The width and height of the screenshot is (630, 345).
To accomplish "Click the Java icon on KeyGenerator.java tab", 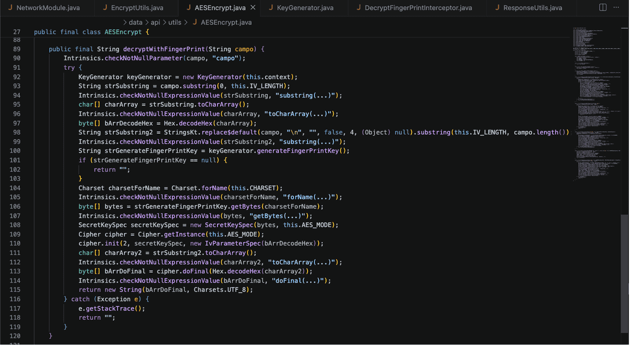I will [270, 8].
